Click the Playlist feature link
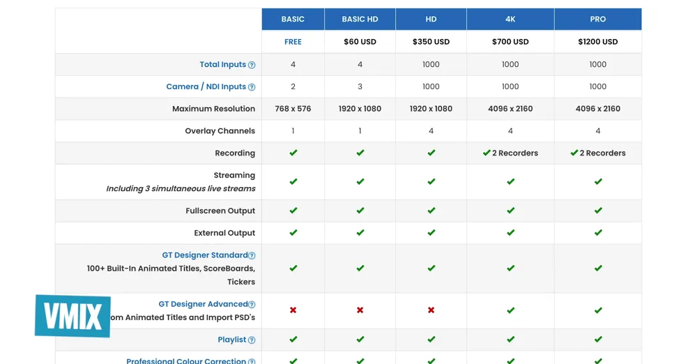The height and width of the screenshot is (364, 697). click(231, 340)
